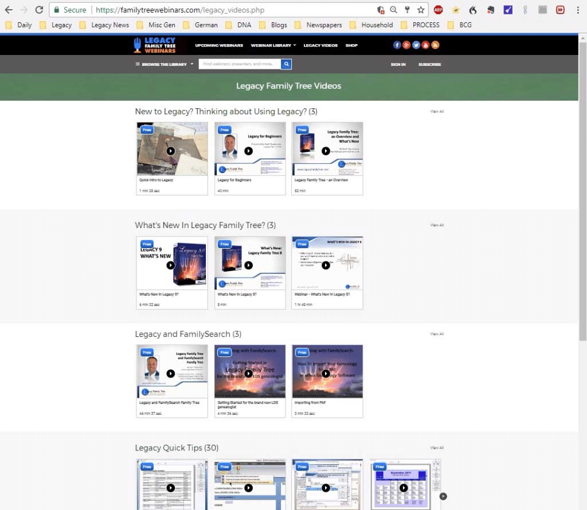The image size is (587, 510).
Task: Play the Importing from PAF video
Action: click(326, 374)
